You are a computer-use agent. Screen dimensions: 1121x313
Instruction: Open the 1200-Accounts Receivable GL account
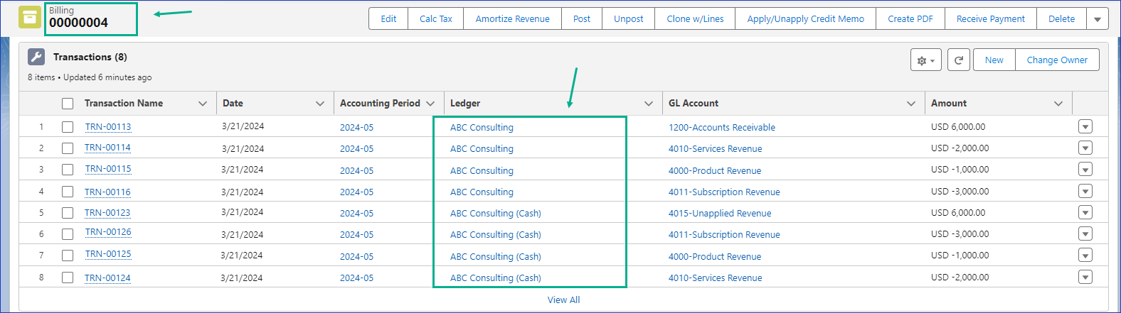pos(721,128)
